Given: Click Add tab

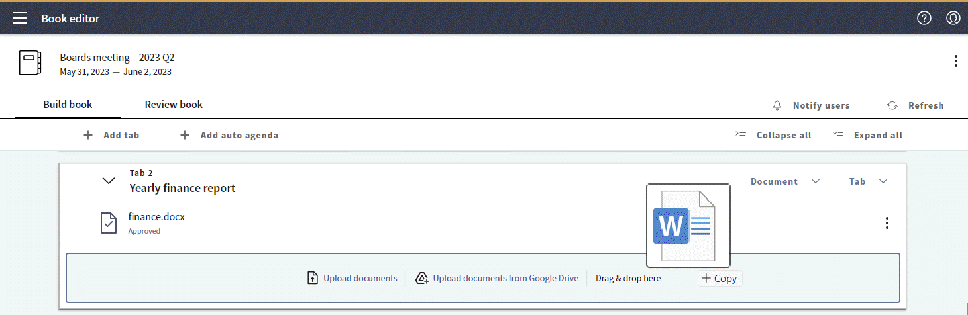Looking at the screenshot, I should coord(111,135).
